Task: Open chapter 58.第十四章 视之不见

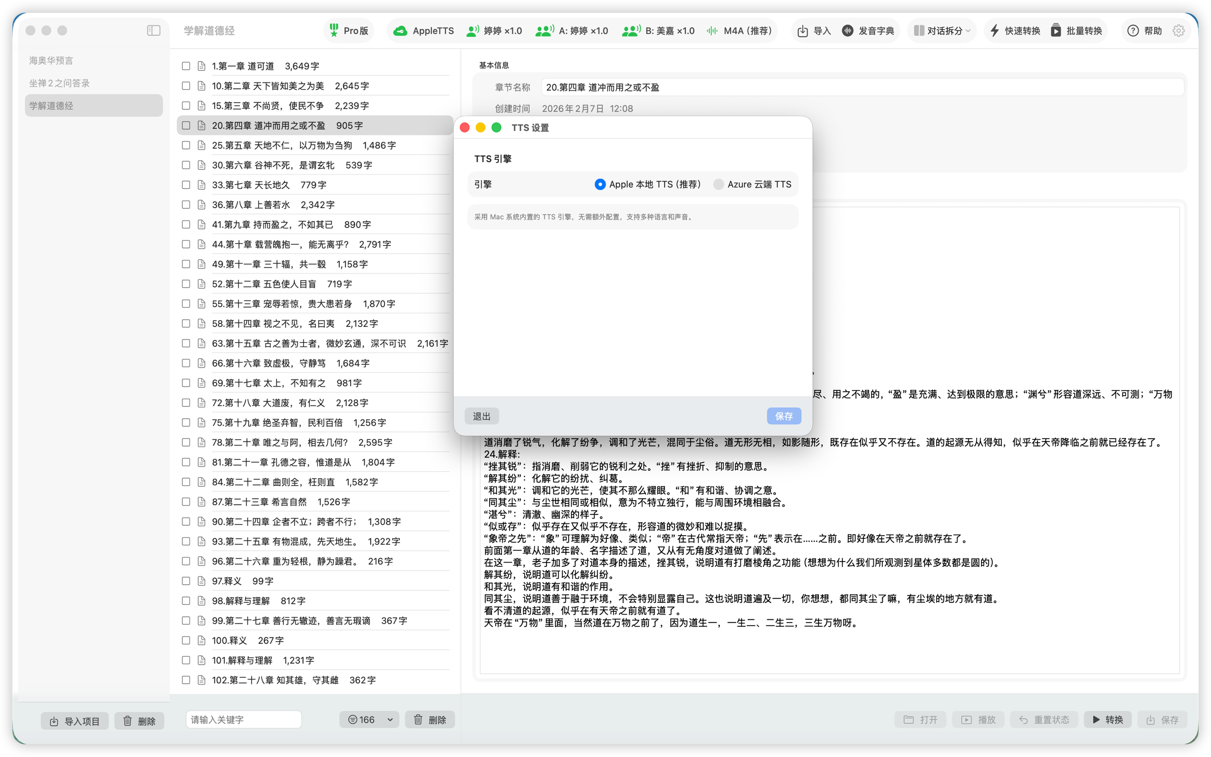Action: 315,324
